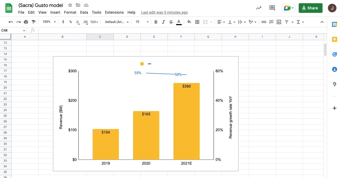
Task: Collapse the menus with the up chevron
Action: pos(322,22)
